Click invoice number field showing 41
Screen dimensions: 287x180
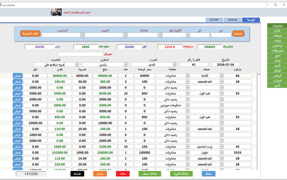(x=194, y=65)
